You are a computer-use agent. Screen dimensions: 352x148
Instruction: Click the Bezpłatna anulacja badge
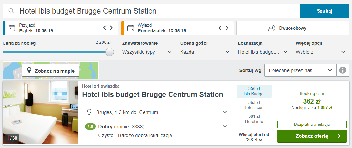(x=312, y=125)
